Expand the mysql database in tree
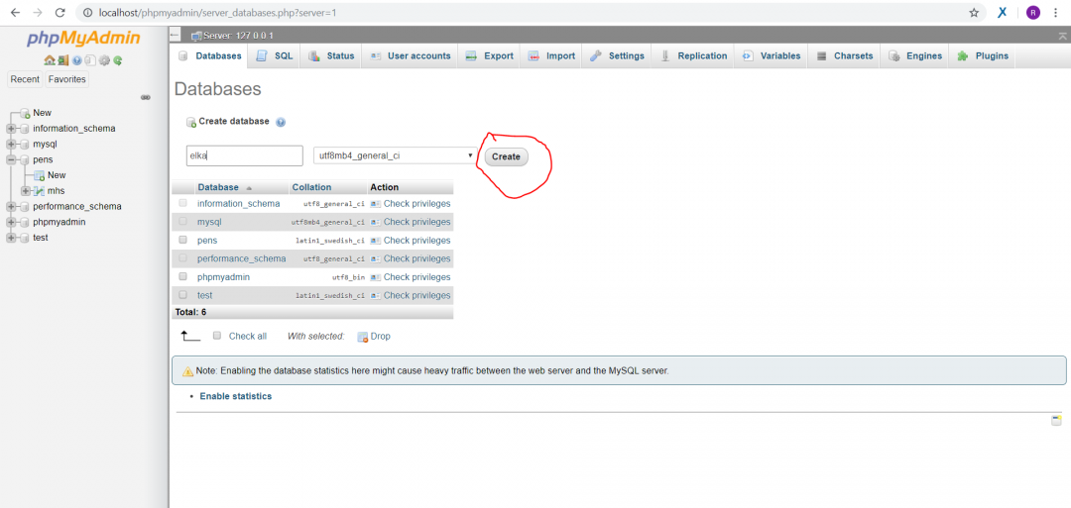 11,144
